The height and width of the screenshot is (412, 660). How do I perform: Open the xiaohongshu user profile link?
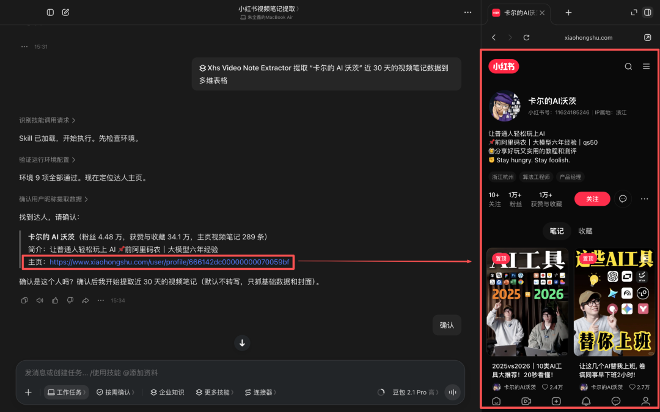click(x=169, y=262)
